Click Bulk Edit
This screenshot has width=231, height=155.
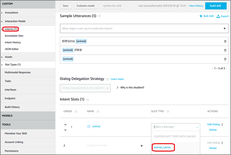pos(207,16)
